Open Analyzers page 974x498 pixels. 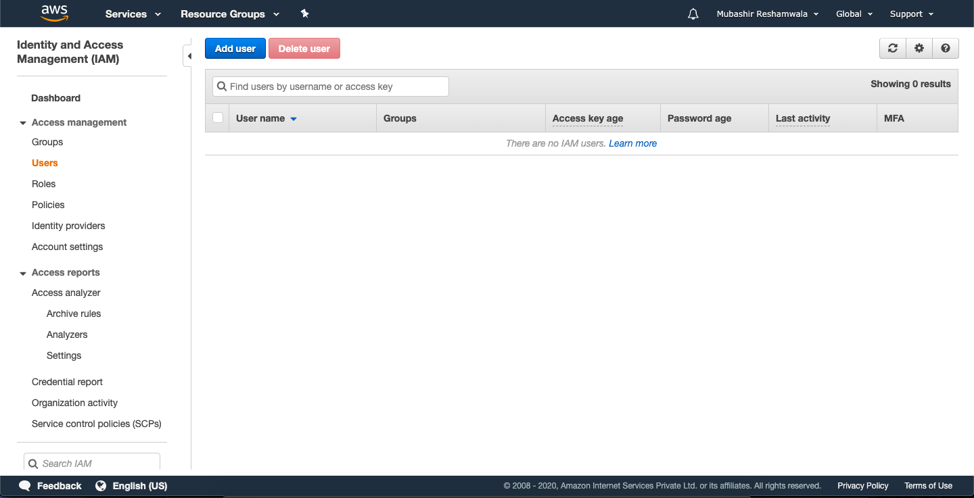pos(67,334)
